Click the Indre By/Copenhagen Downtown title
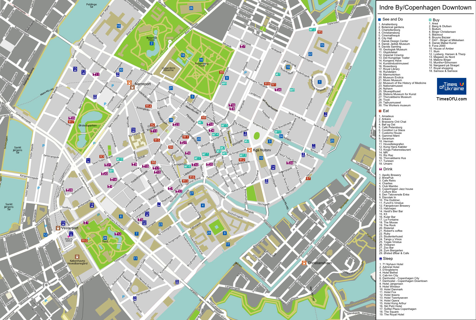 [425, 8]
